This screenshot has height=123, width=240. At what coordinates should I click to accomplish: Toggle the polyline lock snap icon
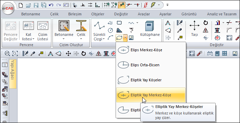[114, 5]
